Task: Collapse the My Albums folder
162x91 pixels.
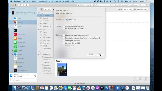Action: [39, 54]
